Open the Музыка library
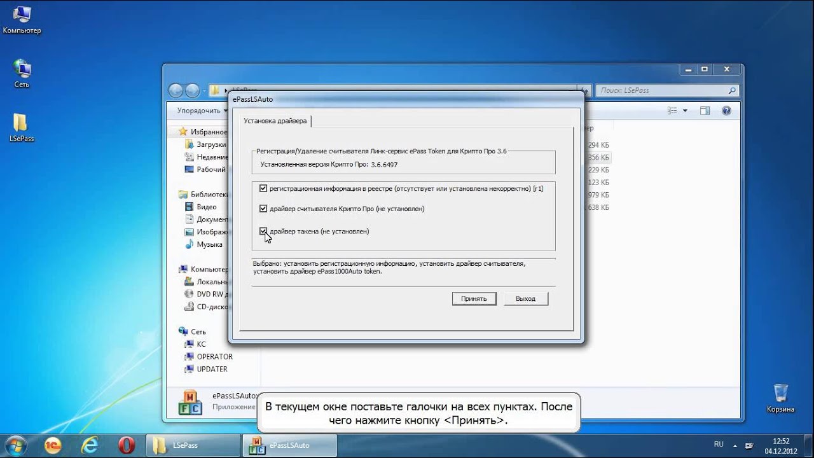 (203, 244)
